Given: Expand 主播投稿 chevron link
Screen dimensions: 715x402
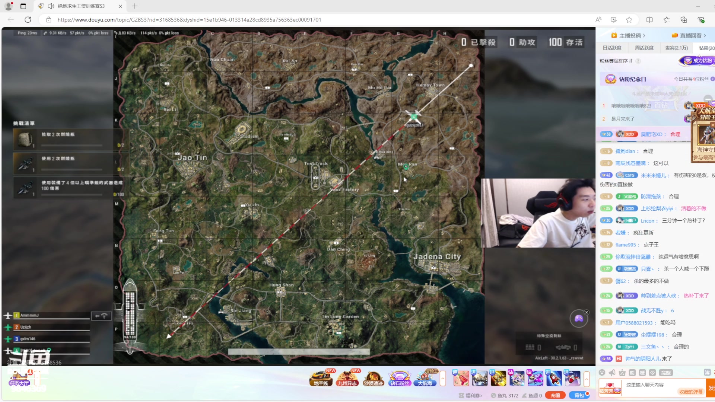Looking at the screenshot, I should 628,35.
